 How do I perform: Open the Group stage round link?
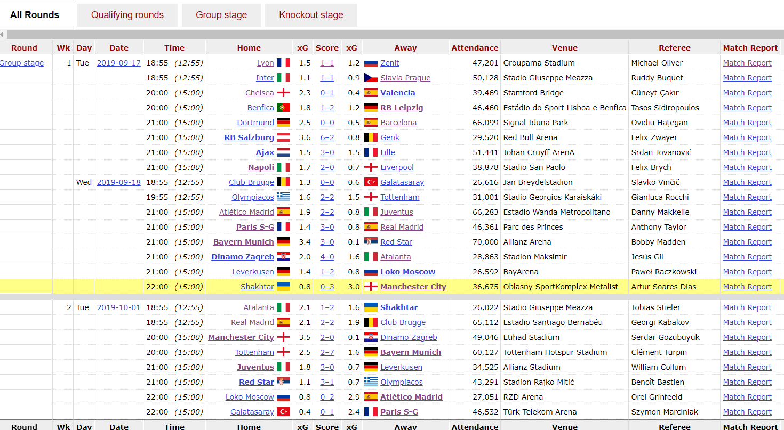[22, 63]
